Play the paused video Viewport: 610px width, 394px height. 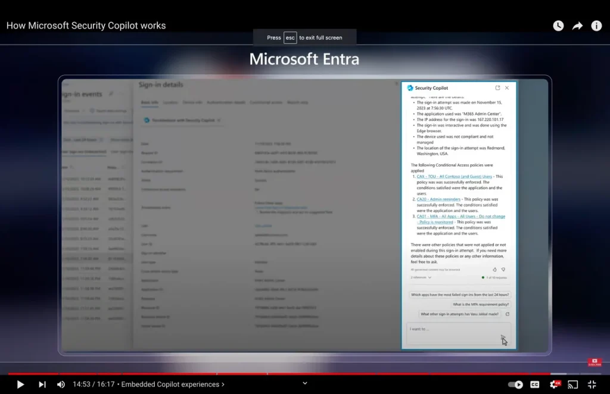click(x=20, y=384)
